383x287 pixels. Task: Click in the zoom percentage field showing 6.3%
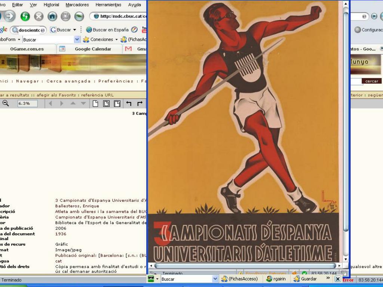tap(27, 104)
